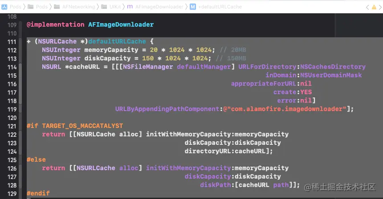Viewport: 383px width, 199px height.
Task: Click the 150 number literal
Action: [148, 59]
